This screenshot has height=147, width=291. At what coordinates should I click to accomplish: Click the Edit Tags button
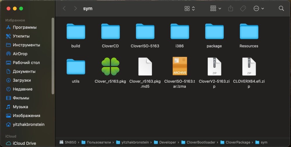click(243, 8)
